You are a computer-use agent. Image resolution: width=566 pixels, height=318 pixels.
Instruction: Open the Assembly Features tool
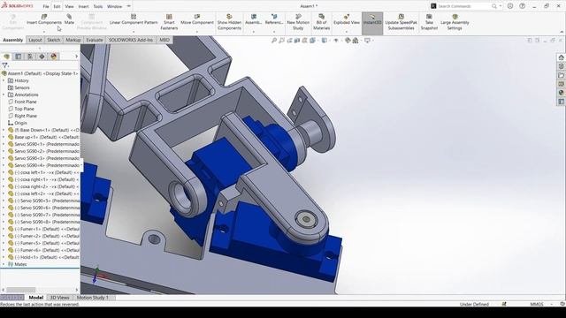coord(254,19)
